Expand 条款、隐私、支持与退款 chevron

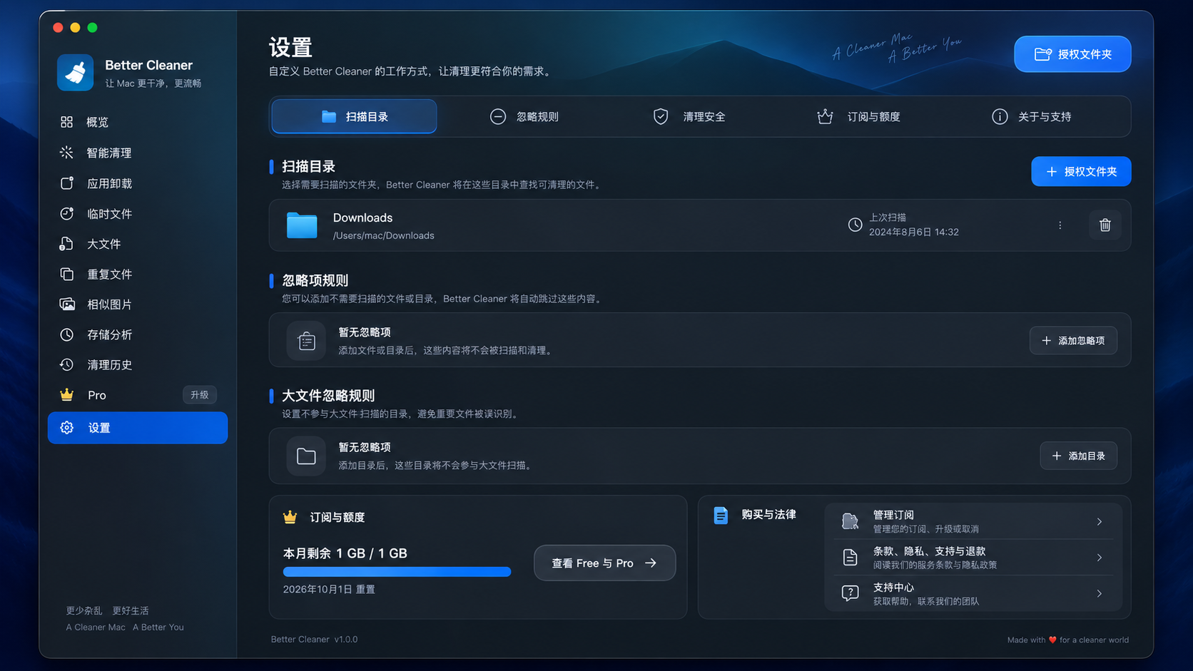[x=1100, y=558]
